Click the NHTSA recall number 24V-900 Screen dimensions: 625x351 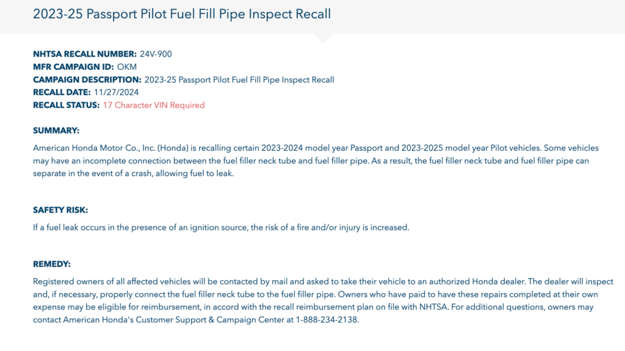[156, 54]
